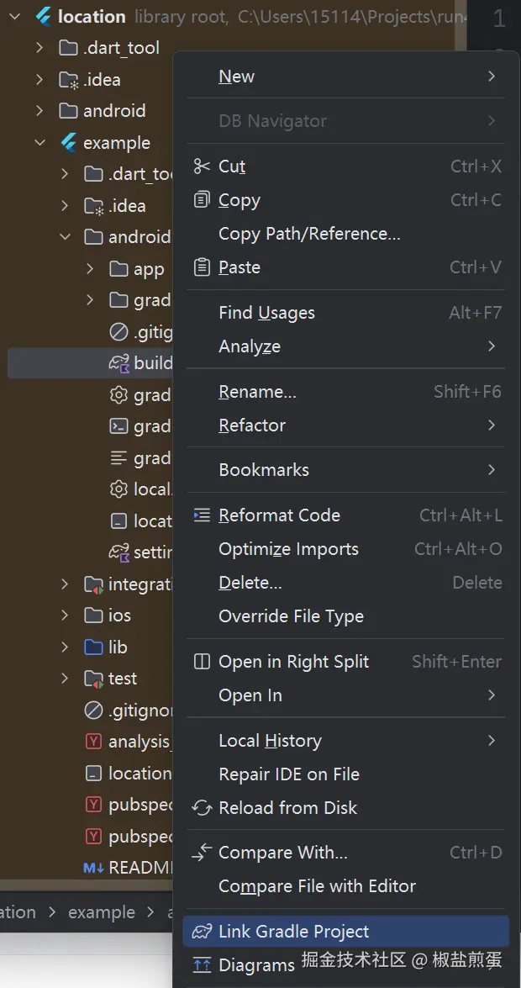This screenshot has height=988, width=521.
Task: Click the Compare With arrows icon
Action: pos(202,853)
